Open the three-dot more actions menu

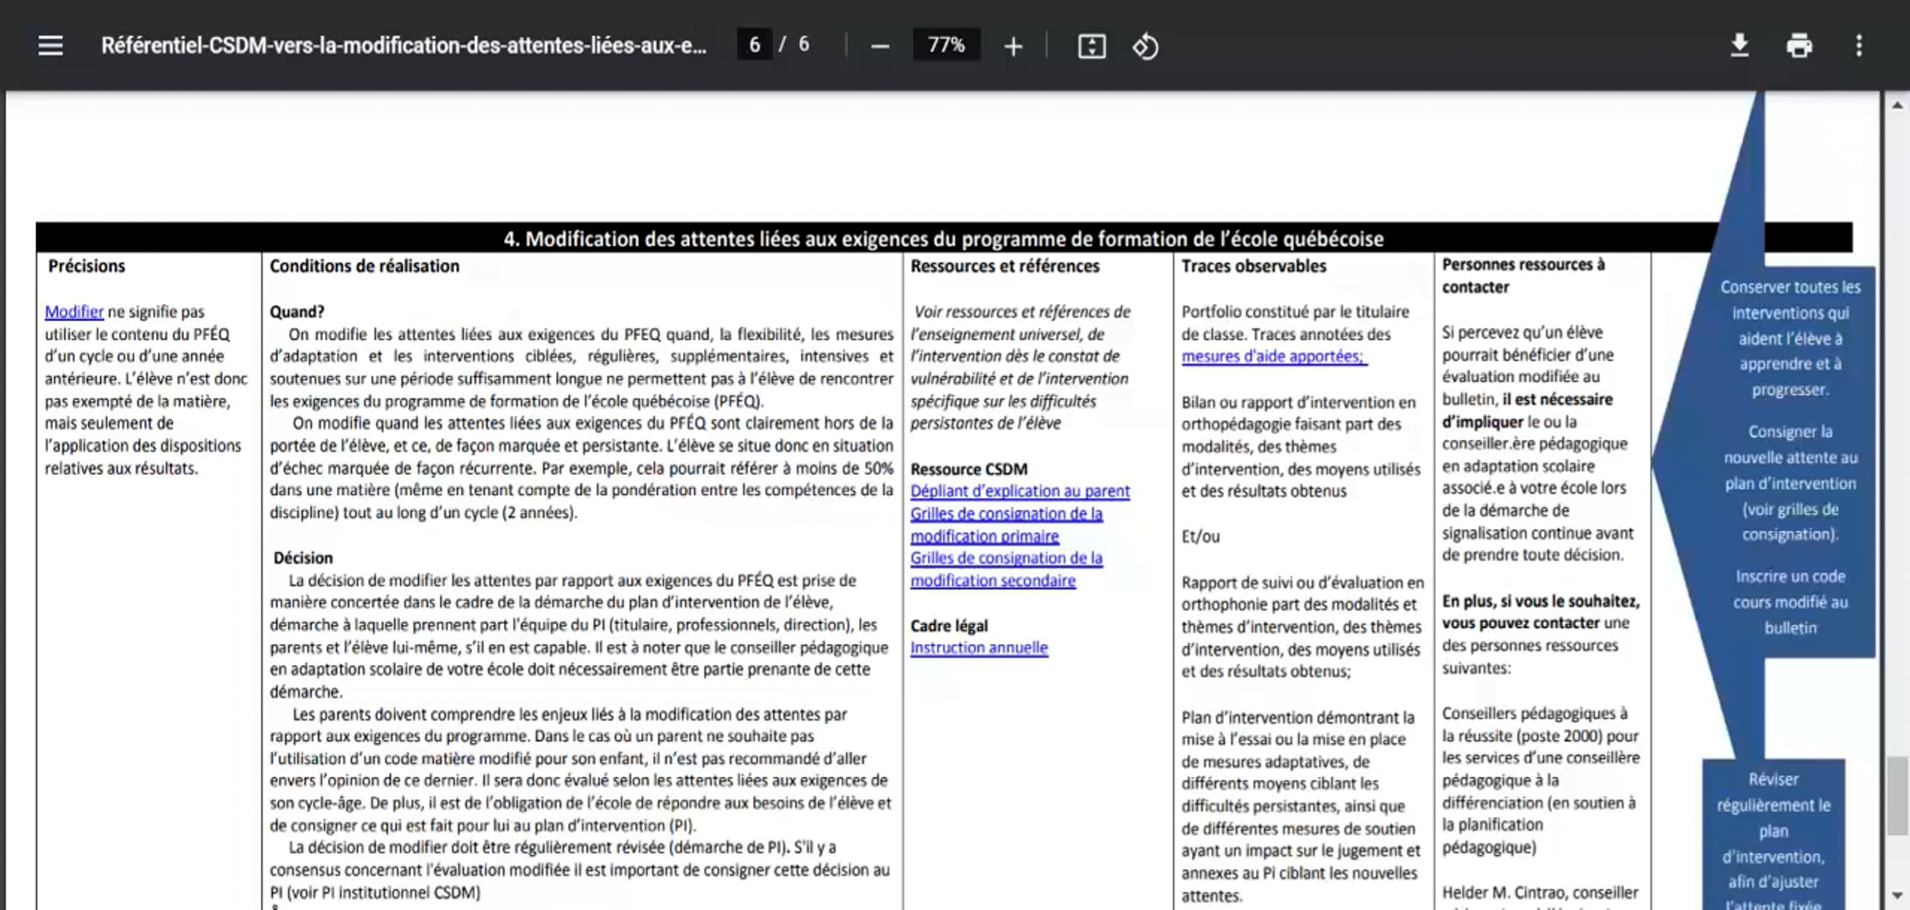coord(1859,45)
